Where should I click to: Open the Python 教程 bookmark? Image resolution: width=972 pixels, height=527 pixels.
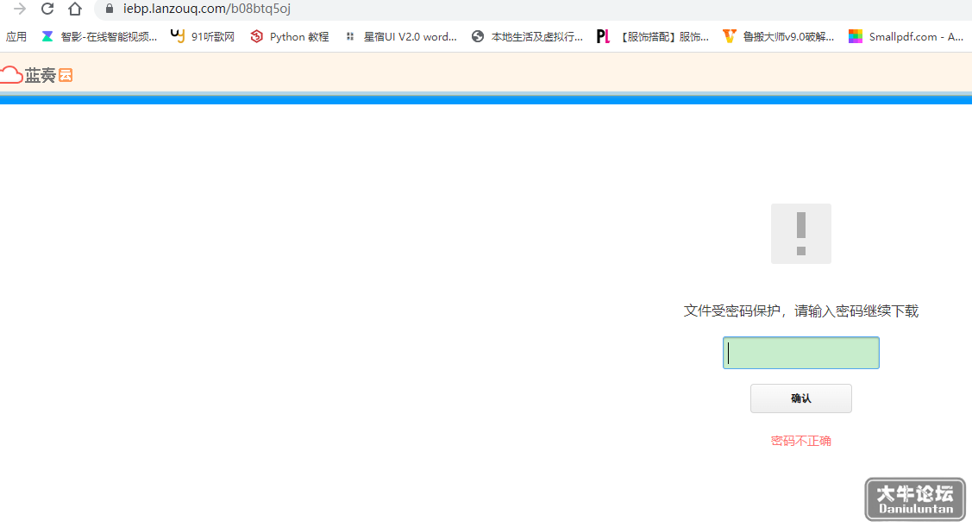click(290, 36)
